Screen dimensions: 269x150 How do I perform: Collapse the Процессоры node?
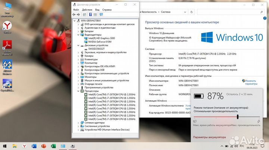78,91
